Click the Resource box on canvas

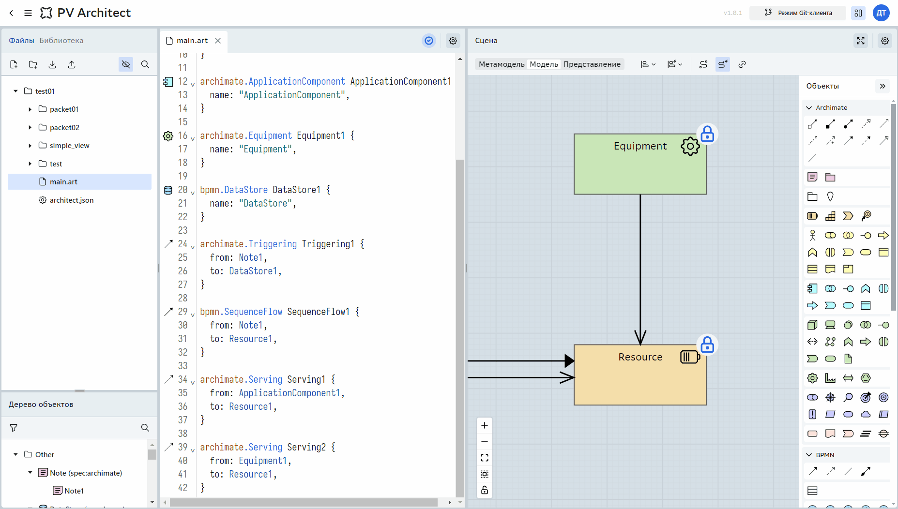[640, 375]
